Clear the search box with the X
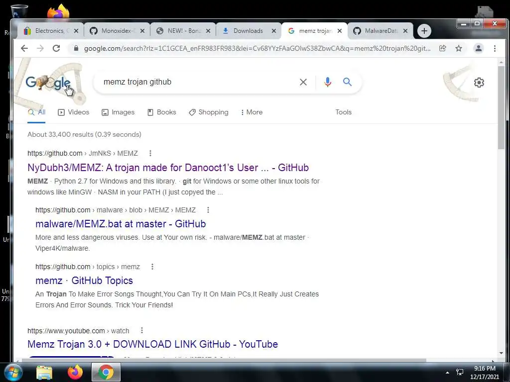The width and height of the screenshot is (510, 382). 303,82
